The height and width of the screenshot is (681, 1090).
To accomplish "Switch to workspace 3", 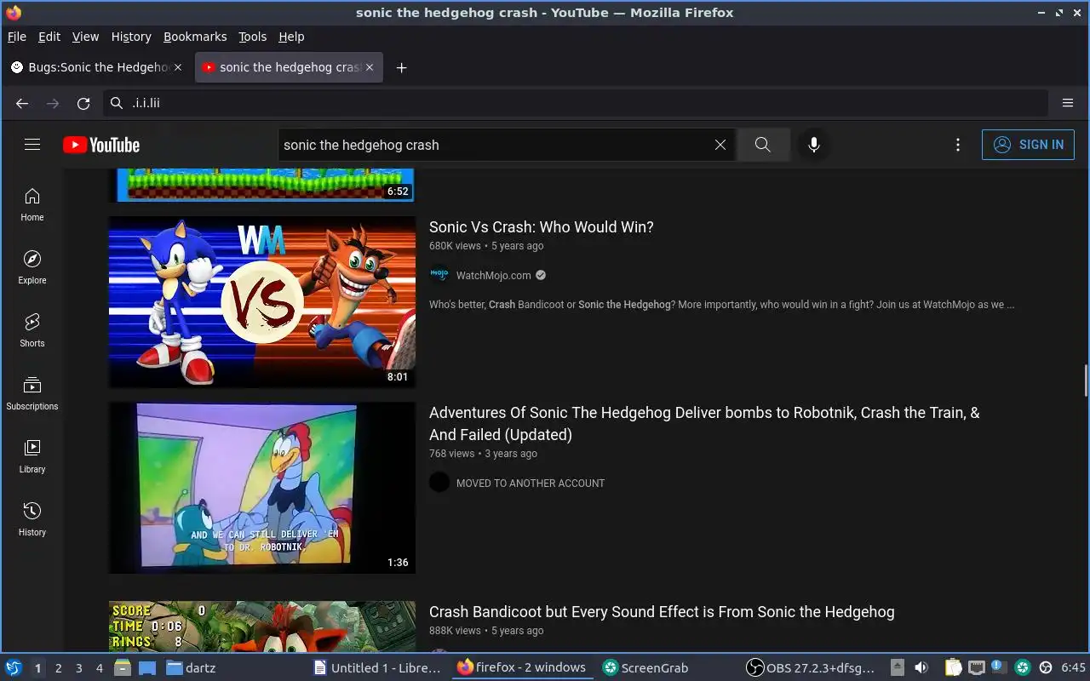I will 79,668.
